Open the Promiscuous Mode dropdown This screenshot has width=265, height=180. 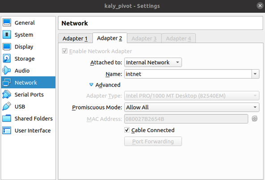[192, 107]
